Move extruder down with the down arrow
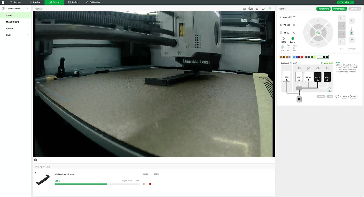The image size is (364, 197). coord(352,40)
